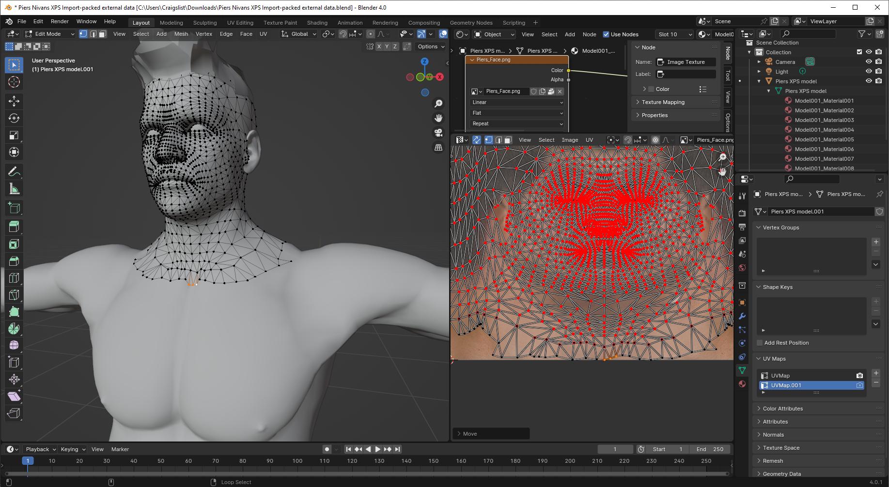Image resolution: width=889 pixels, height=487 pixels.
Task: Open the Flat projection dropdown
Action: [517, 113]
